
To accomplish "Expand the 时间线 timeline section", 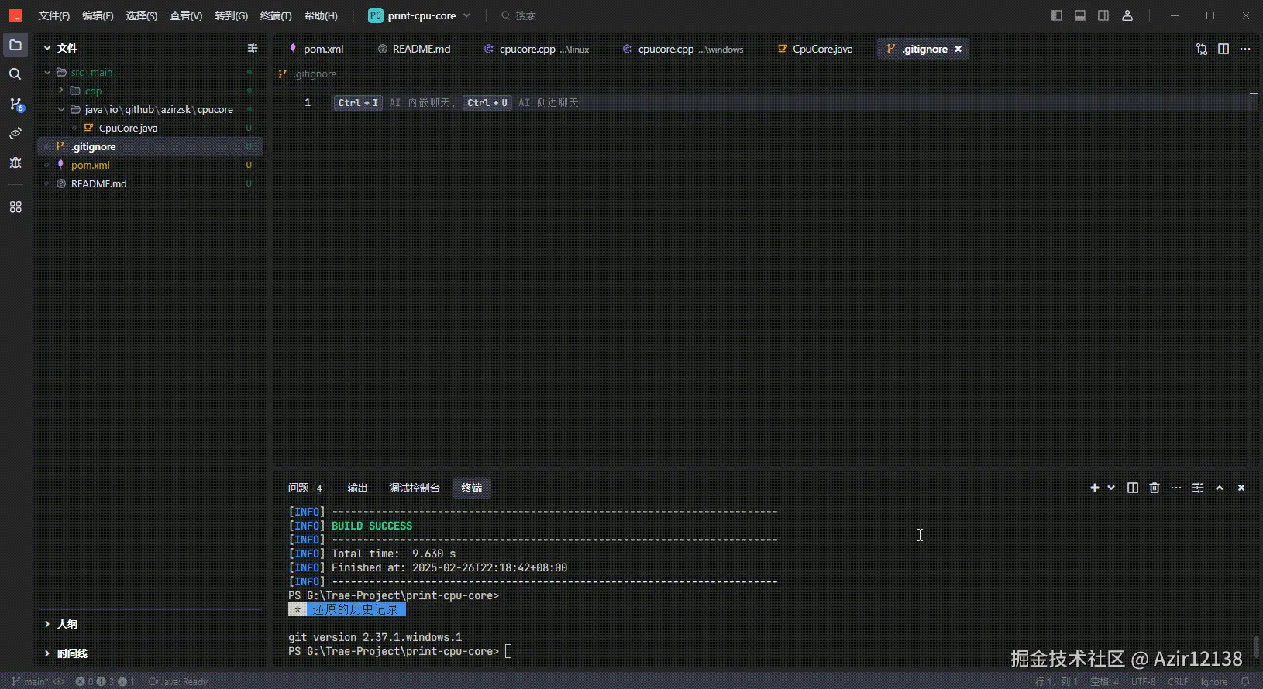I will tap(47, 653).
